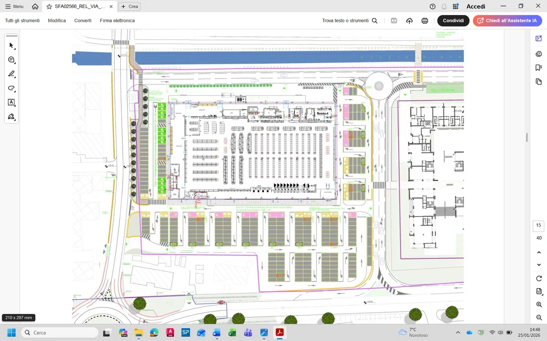The width and height of the screenshot is (547, 341).
Task: Go to Acrobat home view
Action: tap(35, 6)
